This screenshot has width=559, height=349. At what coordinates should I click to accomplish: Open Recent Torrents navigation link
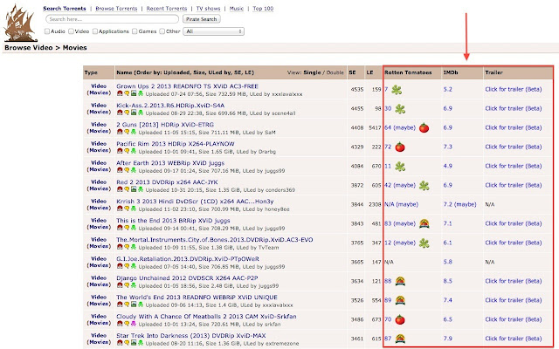coord(167,9)
